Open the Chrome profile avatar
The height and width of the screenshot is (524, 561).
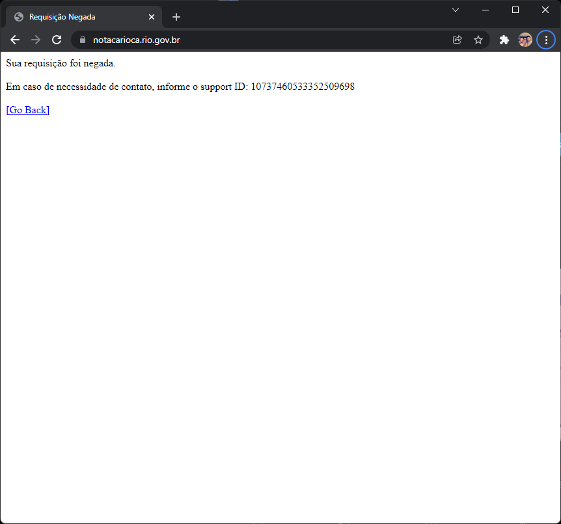click(525, 40)
